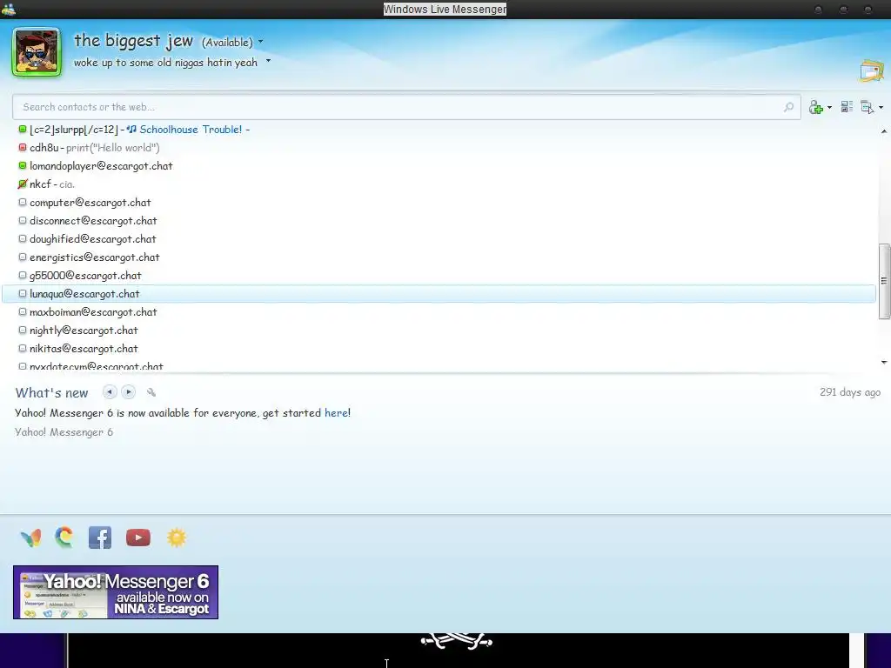This screenshot has width=891, height=668.
Task: Open the Escargot swirl icon
Action: (64, 538)
